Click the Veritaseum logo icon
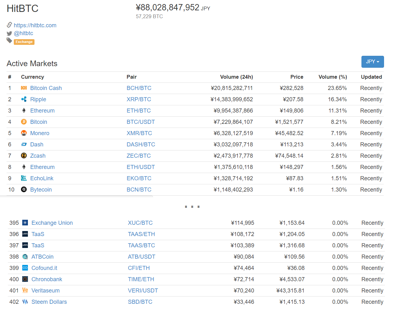Viewport: 395px width, 316px height. point(25,291)
